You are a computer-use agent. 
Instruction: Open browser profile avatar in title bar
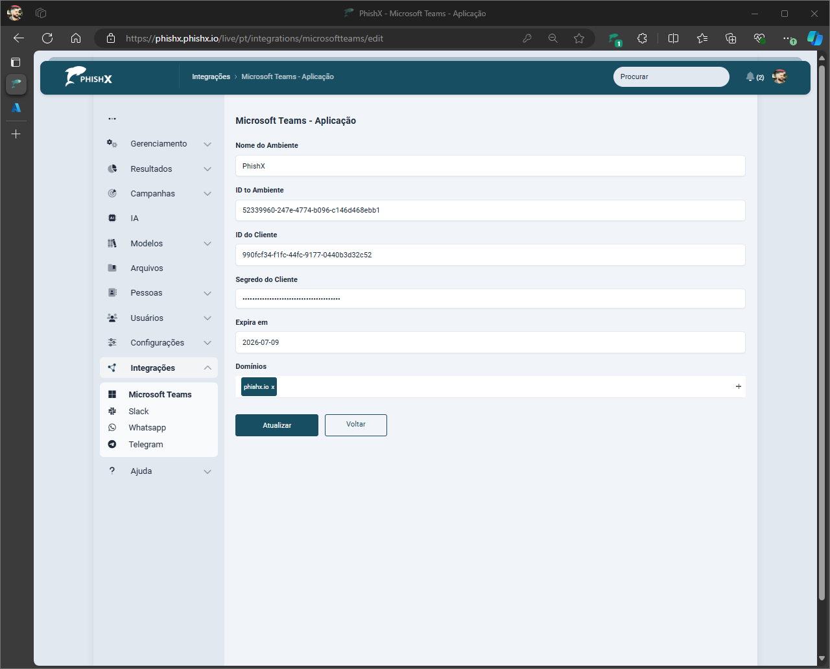click(14, 13)
